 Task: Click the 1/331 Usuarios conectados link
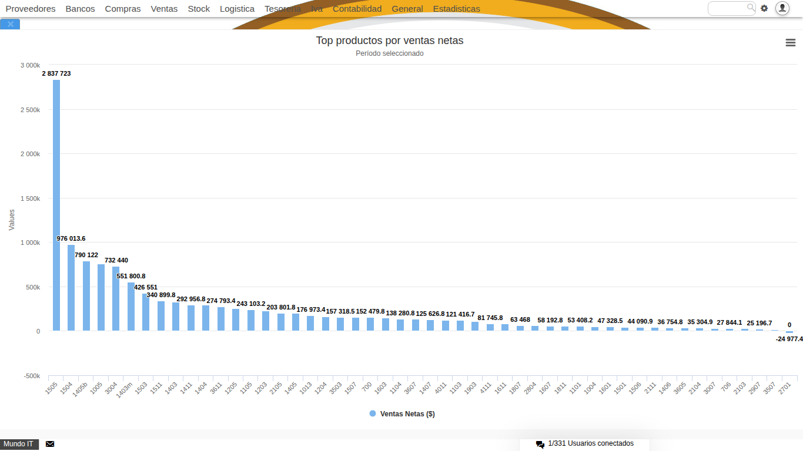tap(590, 444)
